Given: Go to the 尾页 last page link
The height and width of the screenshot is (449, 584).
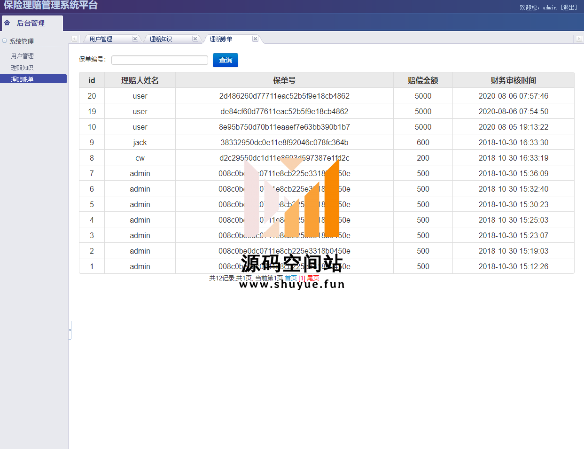Looking at the screenshot, I should [313, 278].
